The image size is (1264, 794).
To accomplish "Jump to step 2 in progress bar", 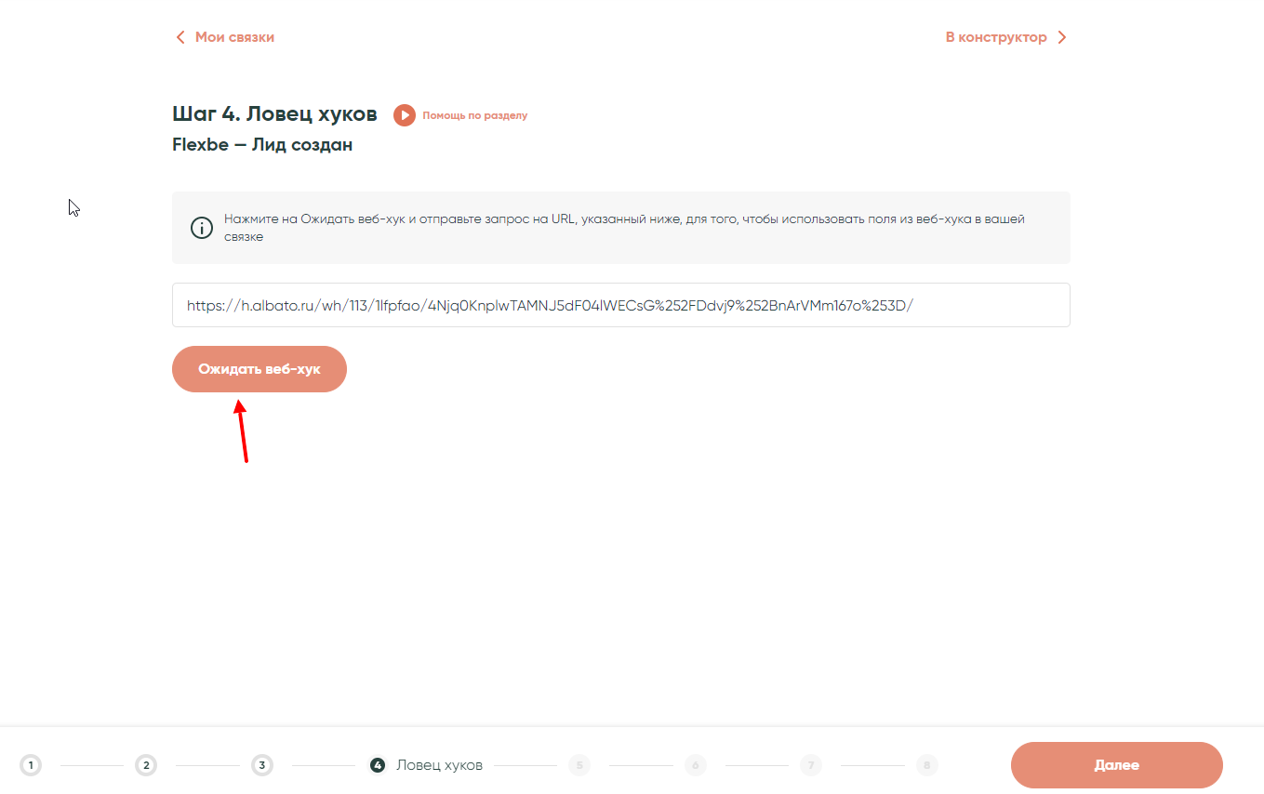I will tap(146, 765).
